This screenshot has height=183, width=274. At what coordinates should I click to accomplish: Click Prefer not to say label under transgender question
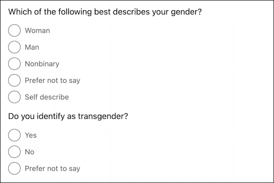(53, 169)
